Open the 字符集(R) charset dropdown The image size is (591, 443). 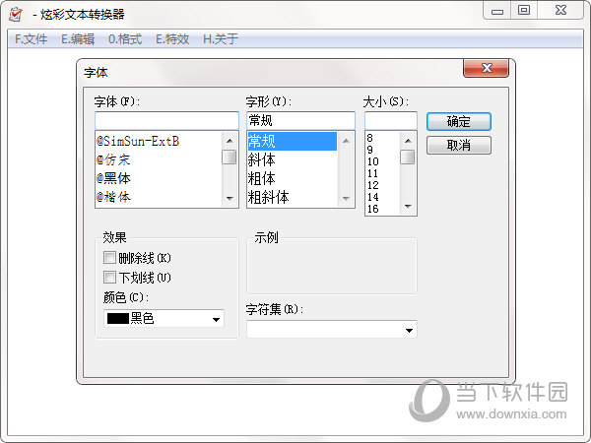pos(409,331)
